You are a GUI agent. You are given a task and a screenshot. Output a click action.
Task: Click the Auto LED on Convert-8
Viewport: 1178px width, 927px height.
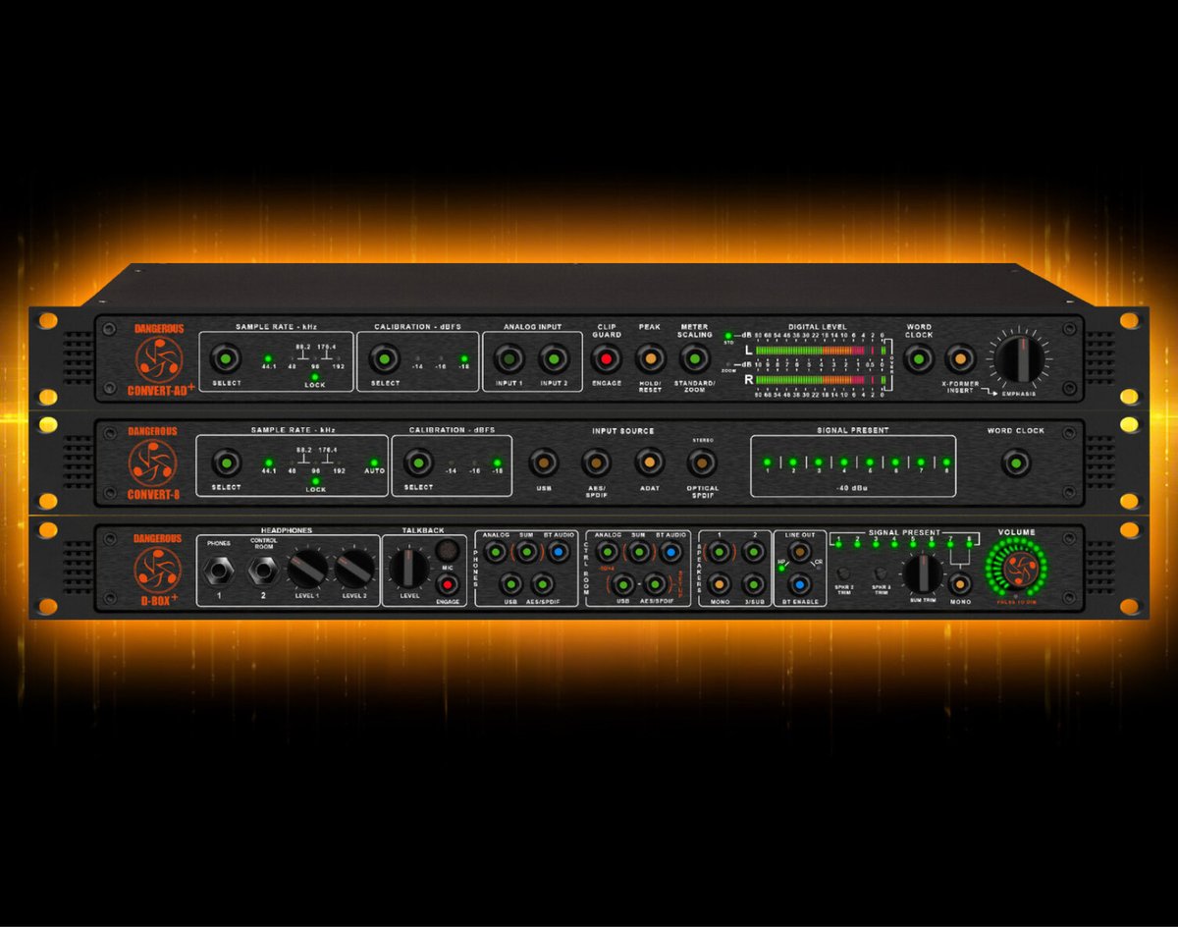(373, 462)
